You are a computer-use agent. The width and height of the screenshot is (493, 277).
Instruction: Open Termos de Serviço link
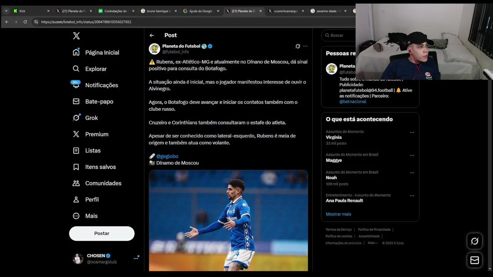pyautogui.click(x=339, y=230)
